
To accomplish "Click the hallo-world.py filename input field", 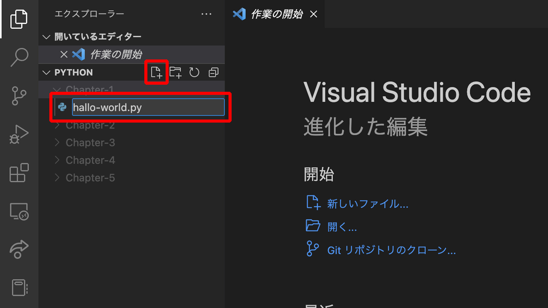I will click(148, 107).
